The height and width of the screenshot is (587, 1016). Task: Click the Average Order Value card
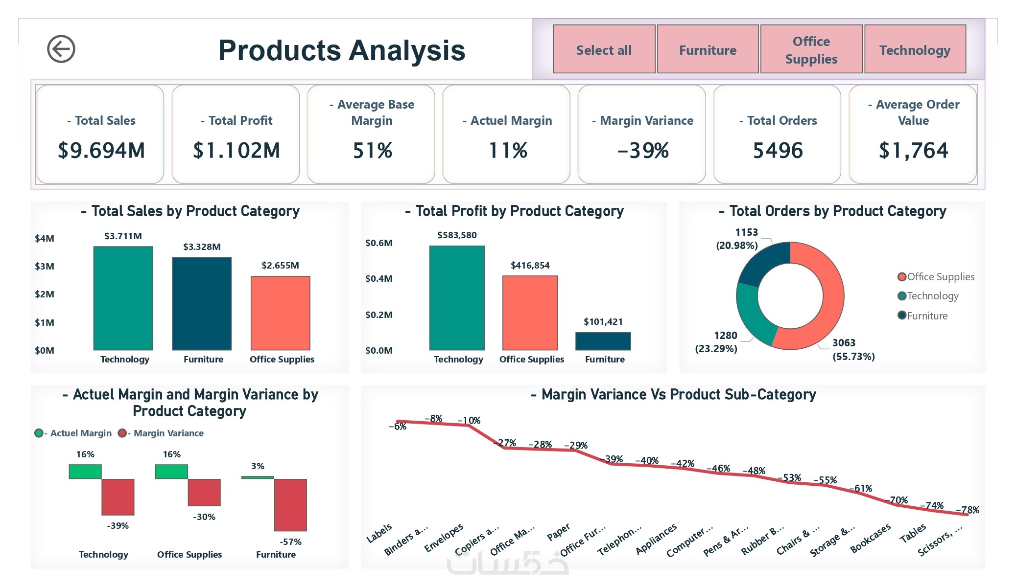click(913, 135)
